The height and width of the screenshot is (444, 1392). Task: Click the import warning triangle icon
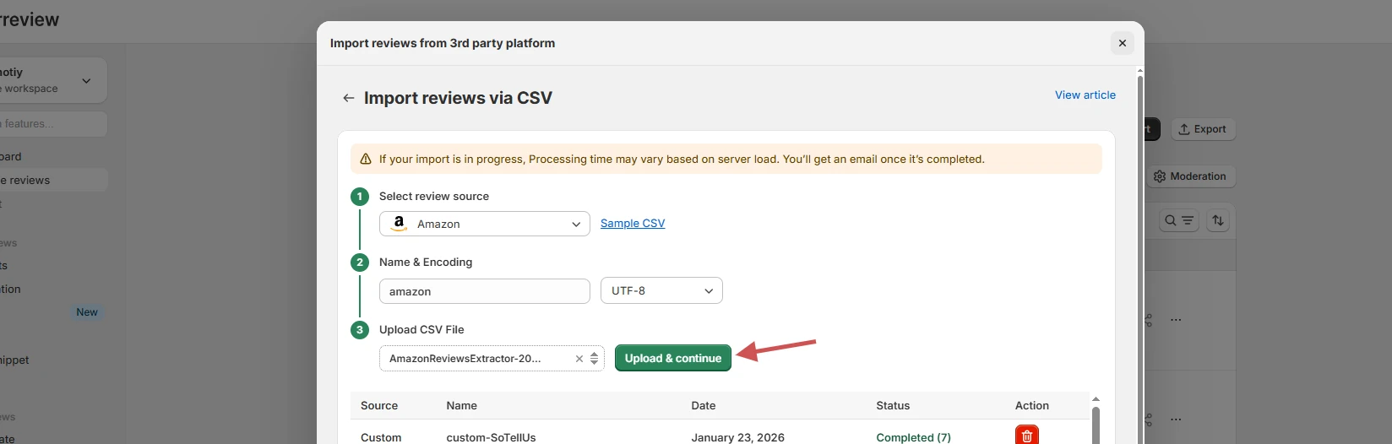pyautogui.click(x=366, y=159)
